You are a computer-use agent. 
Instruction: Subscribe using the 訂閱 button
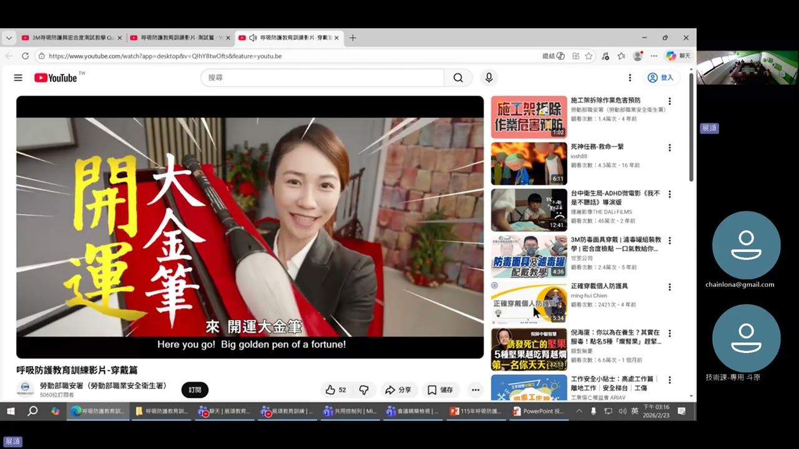tap(195, 390)
